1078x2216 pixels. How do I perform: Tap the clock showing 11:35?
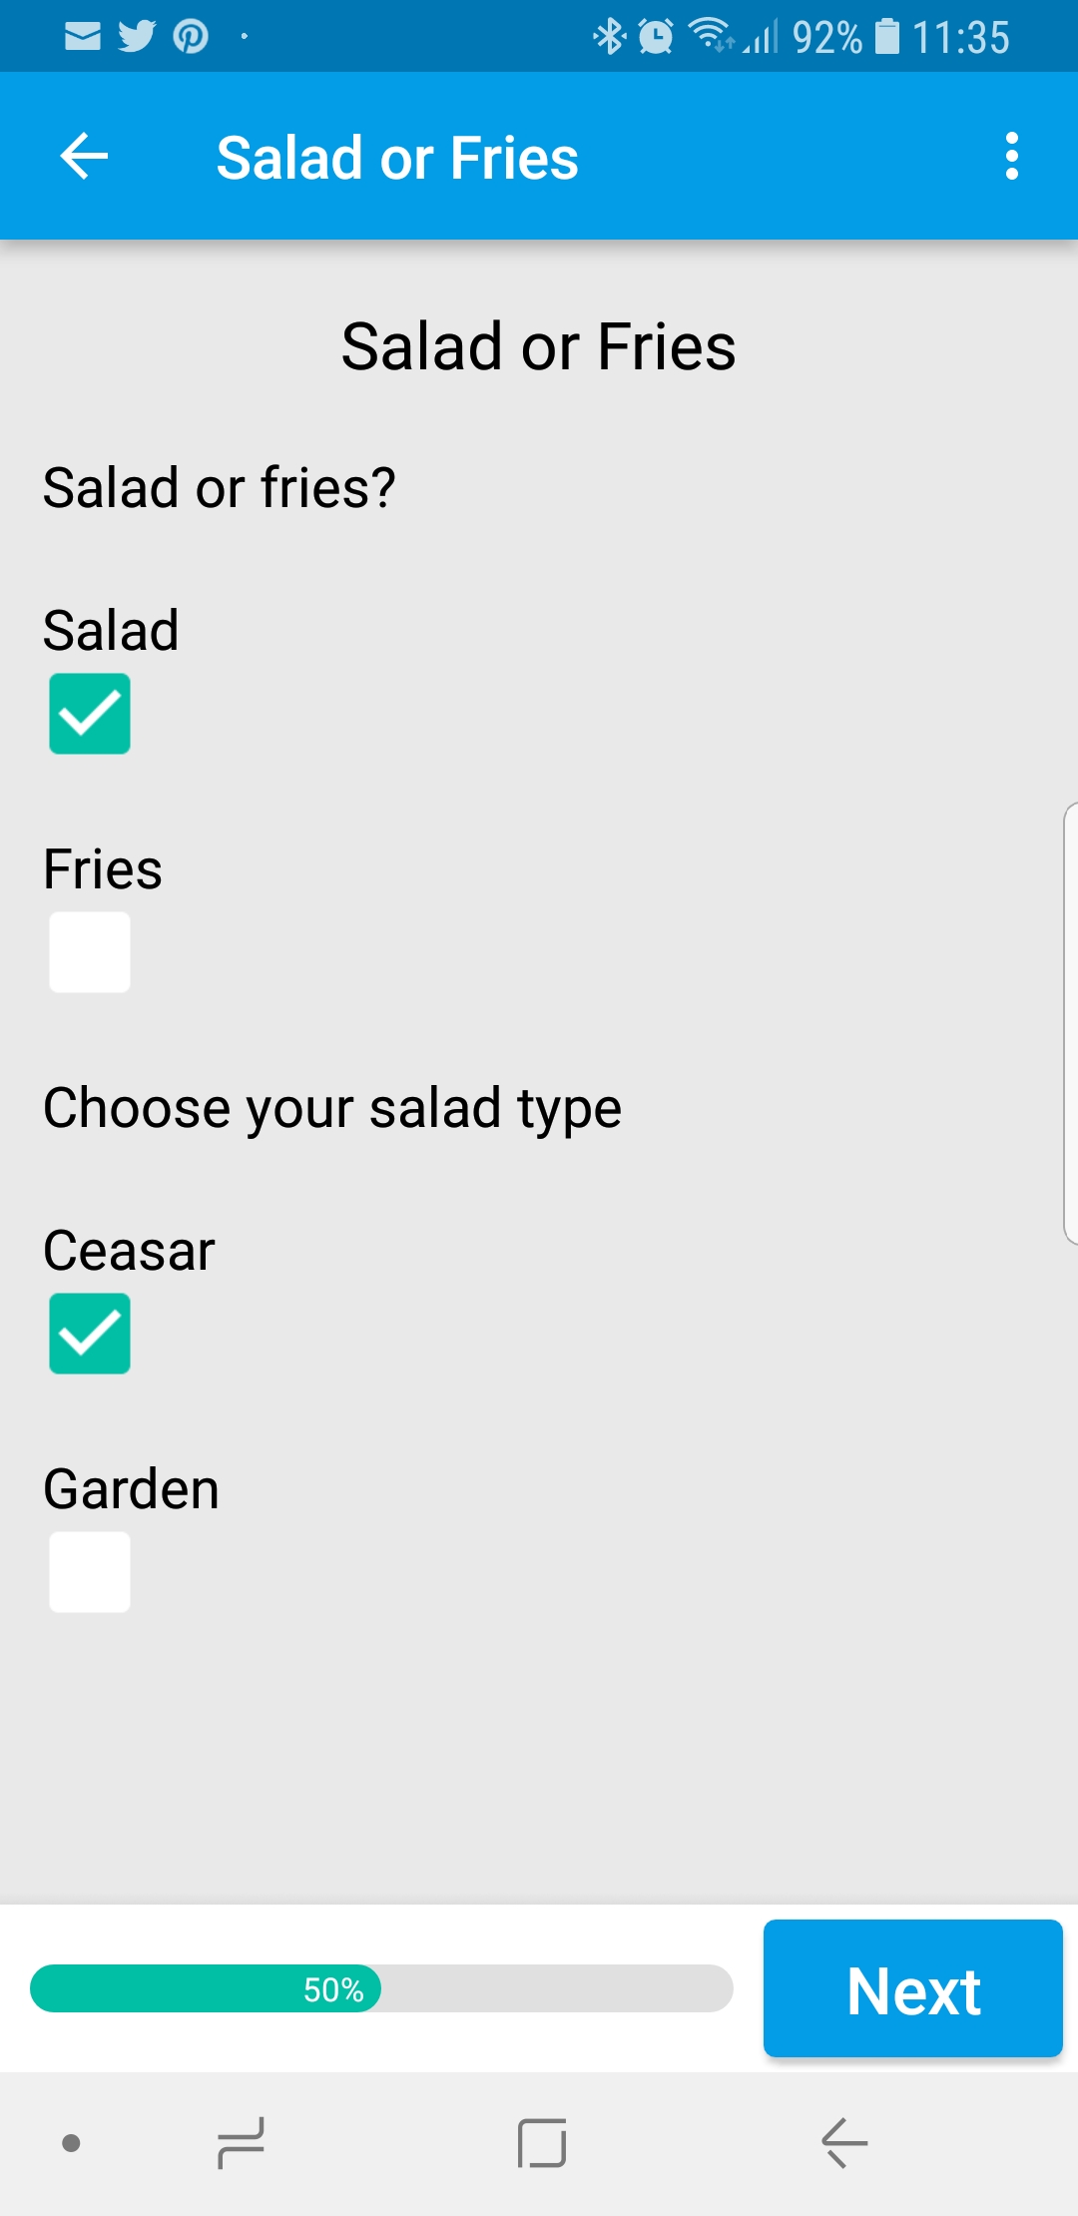tap(960, 38)
